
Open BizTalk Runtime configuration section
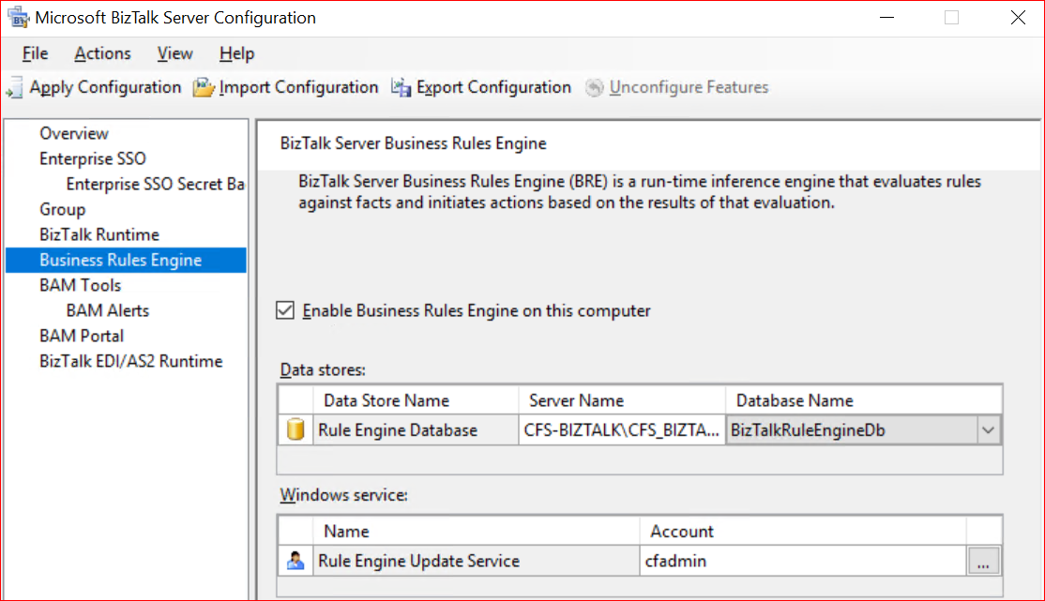pyautogui.click(x=99, y=234)
